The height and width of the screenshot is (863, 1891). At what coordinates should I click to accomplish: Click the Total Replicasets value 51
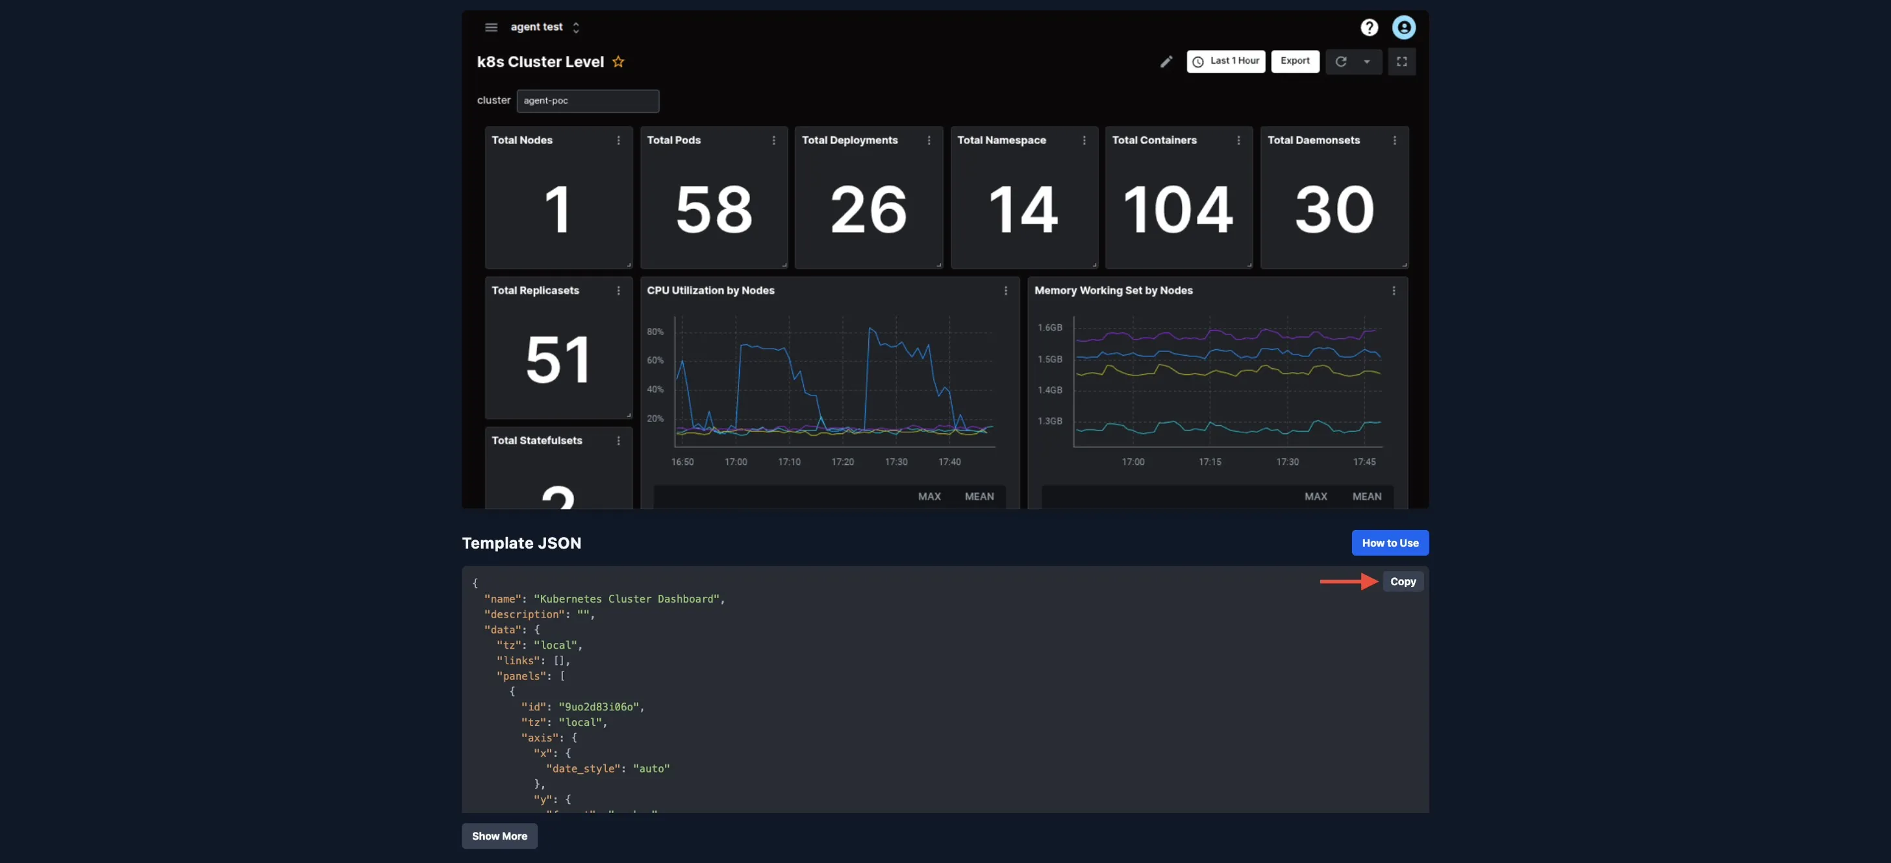coord(558,360)
